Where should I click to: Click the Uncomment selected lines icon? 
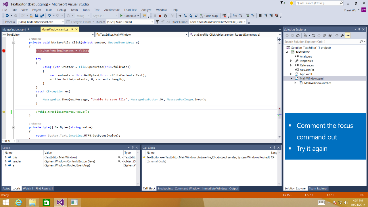pos(253,16)
